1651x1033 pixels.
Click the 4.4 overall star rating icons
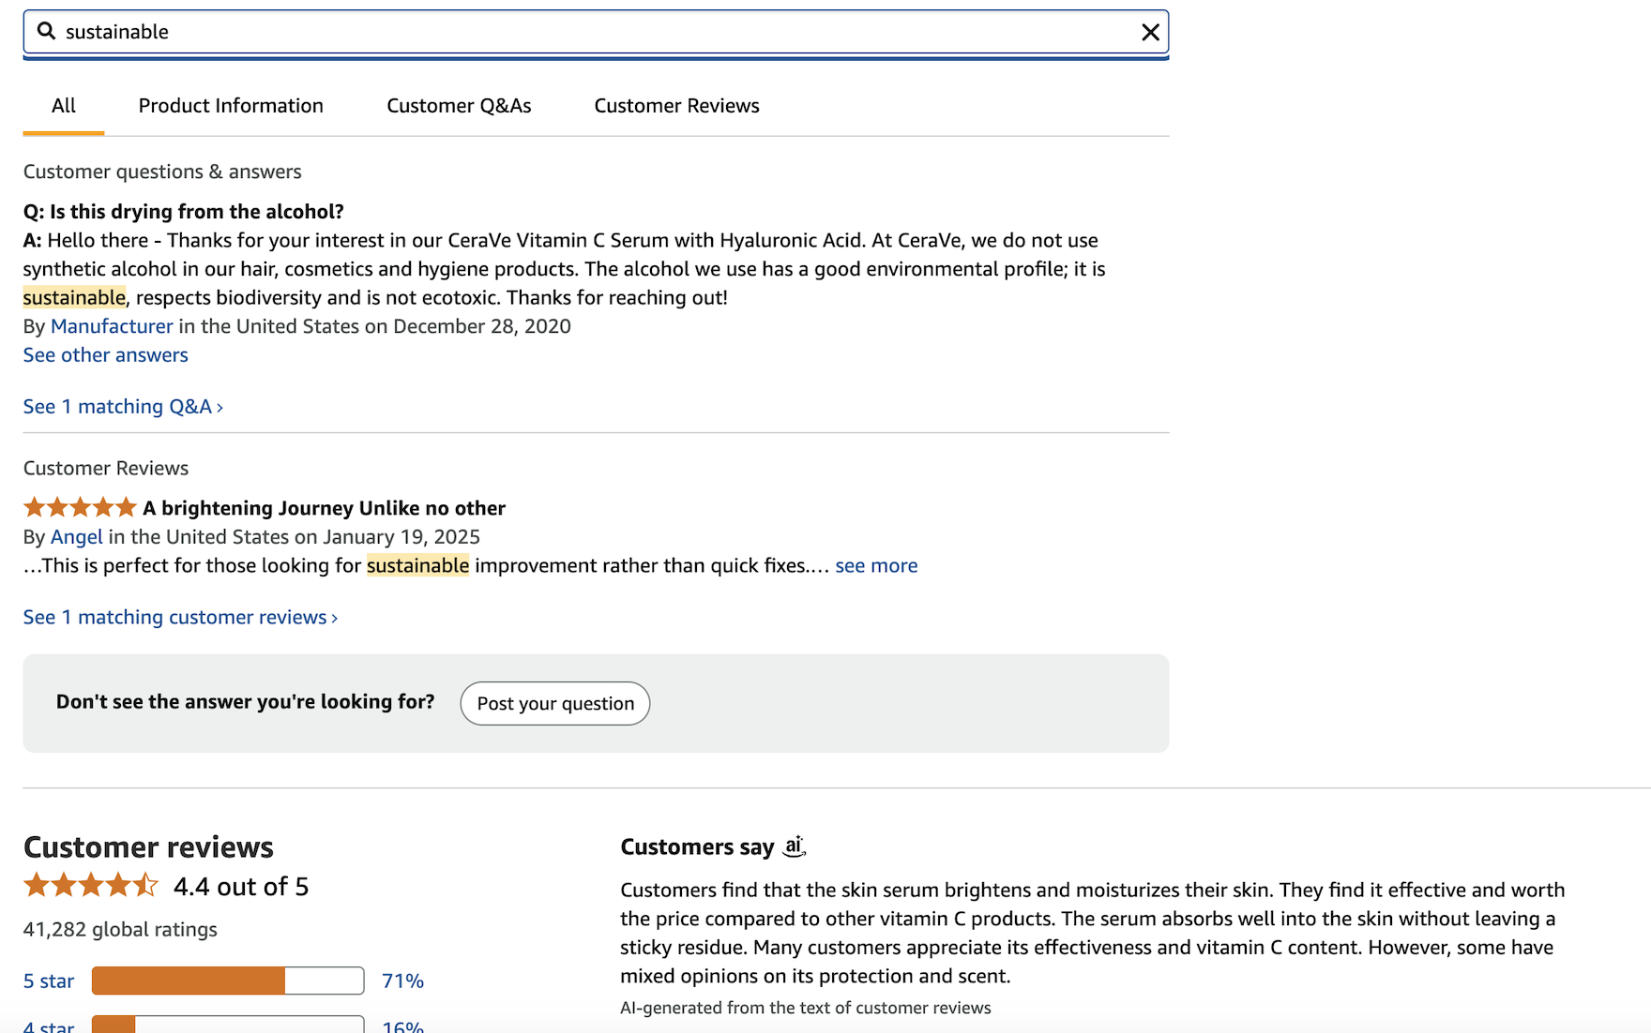pos(91,886)
